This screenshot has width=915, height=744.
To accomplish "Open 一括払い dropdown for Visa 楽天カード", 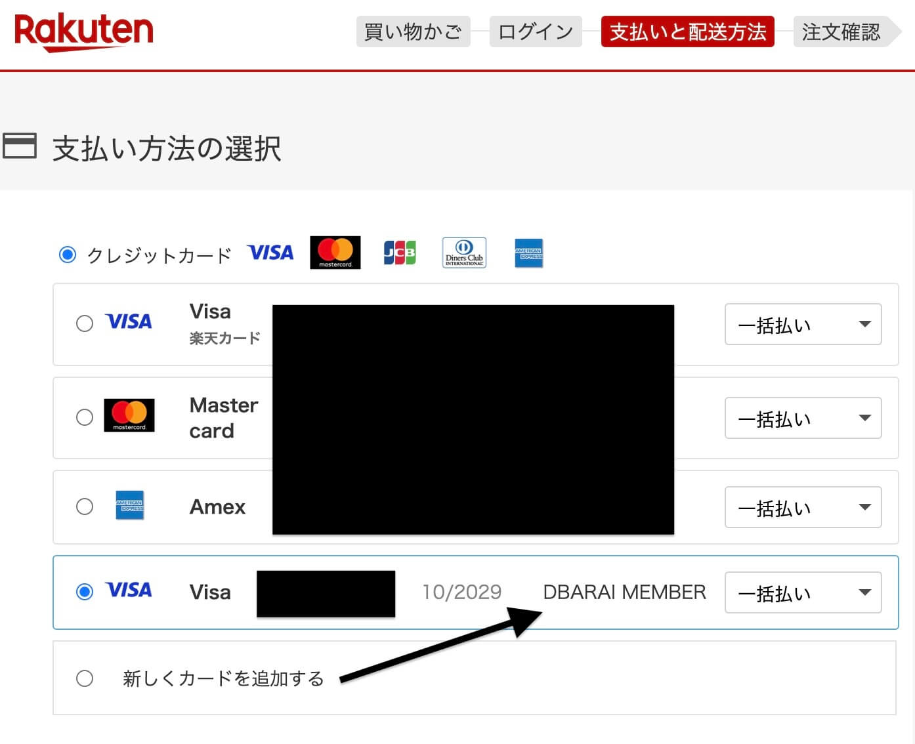I will [803, 324].
